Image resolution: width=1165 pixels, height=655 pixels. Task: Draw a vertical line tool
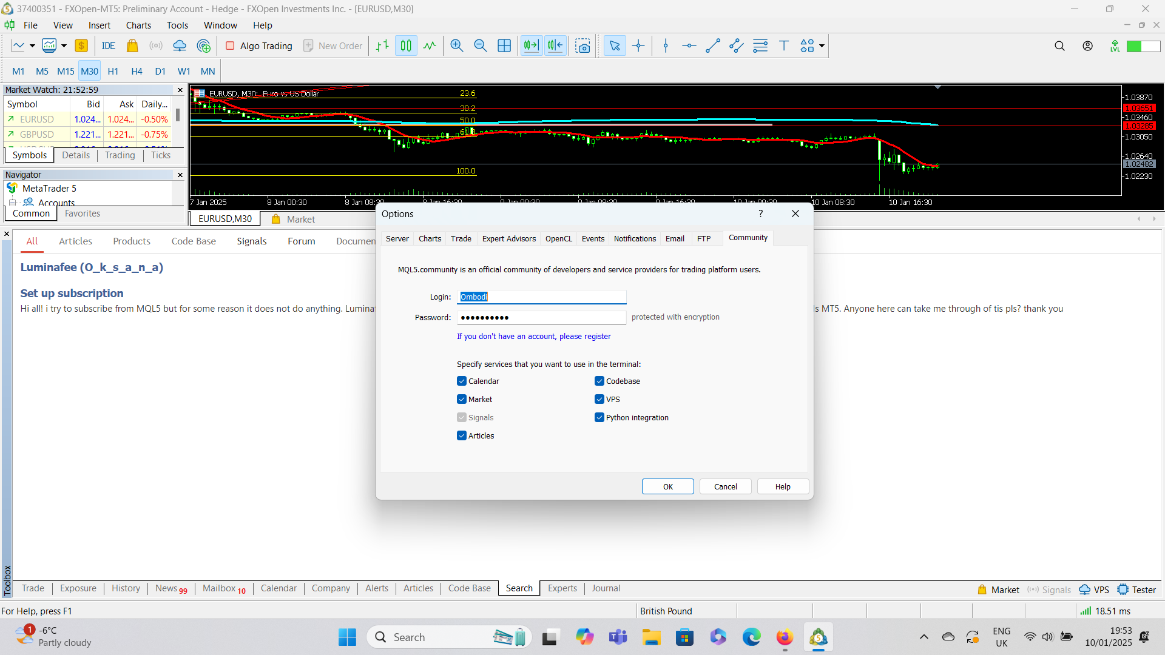(x=666, y=45)
